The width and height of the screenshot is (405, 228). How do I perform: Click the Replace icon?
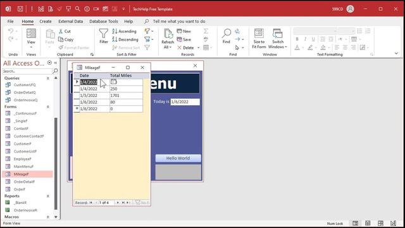coord(237,31)
